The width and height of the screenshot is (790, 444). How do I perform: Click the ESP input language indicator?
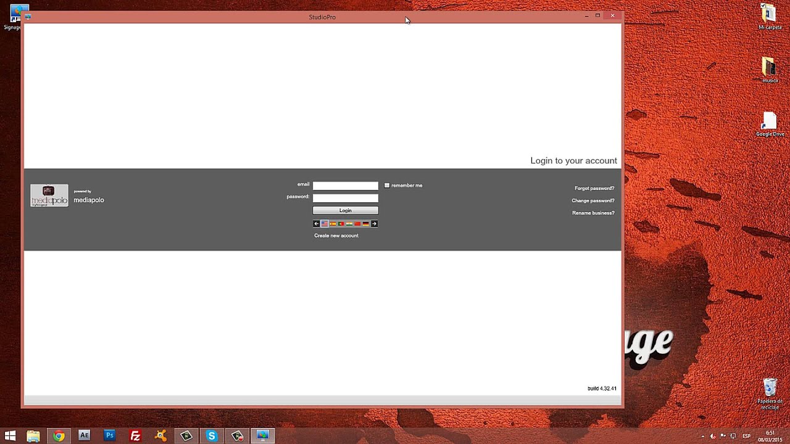pyautogui.click(x=746, y=436)
